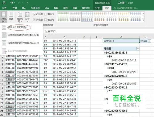The width and height of the screenshot is (154, 117).
Task: Switch to the 视图 View tab
Action: pos(75,8)
